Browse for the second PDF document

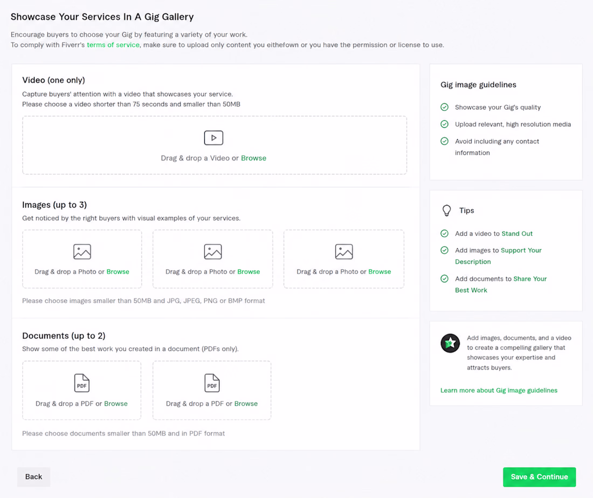click(246, 404)
